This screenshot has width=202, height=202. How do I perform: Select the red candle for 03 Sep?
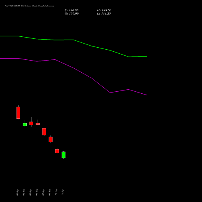coord(31,123)
